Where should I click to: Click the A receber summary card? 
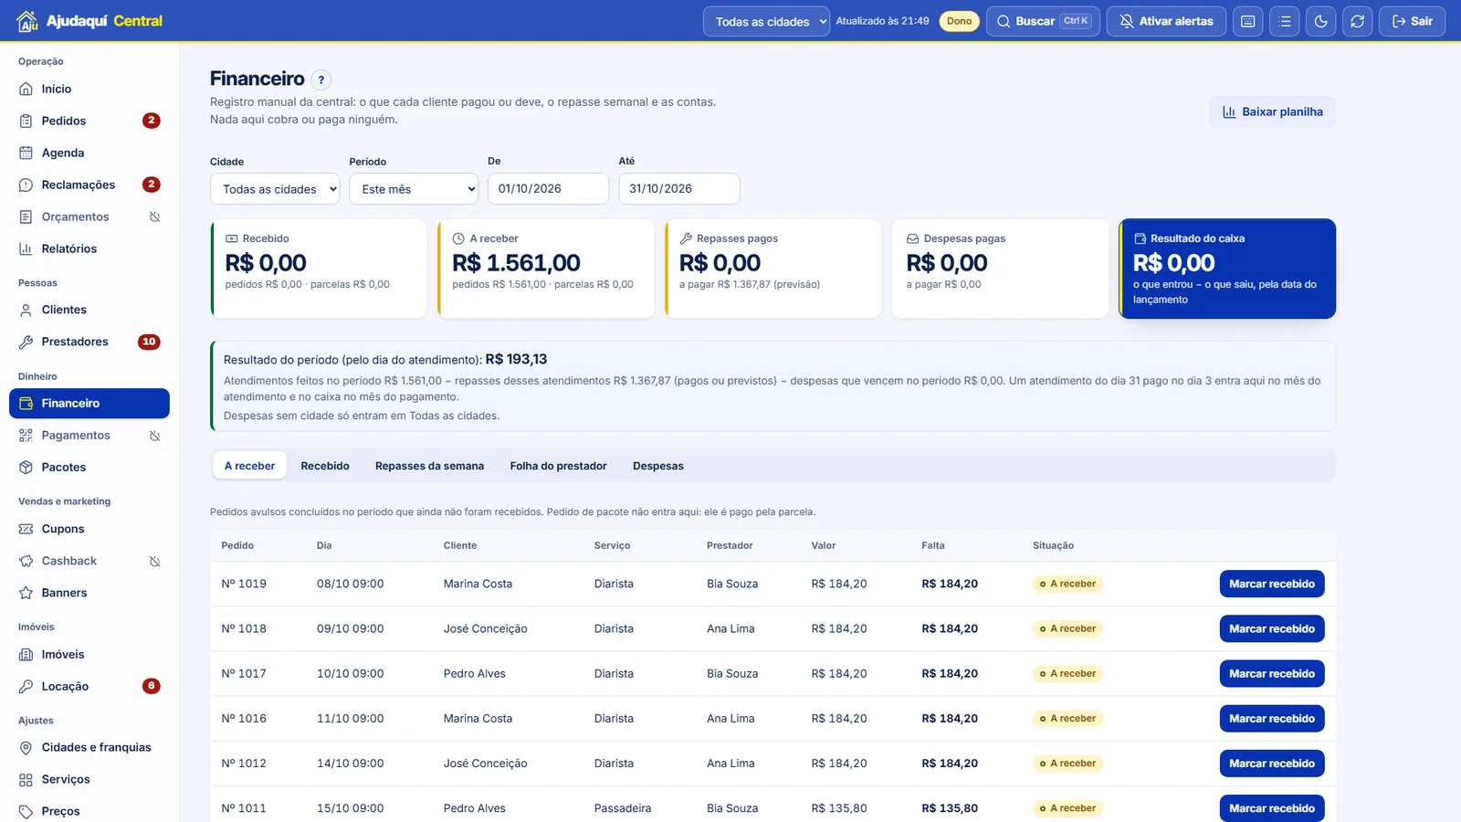click(x=546, y=269)
